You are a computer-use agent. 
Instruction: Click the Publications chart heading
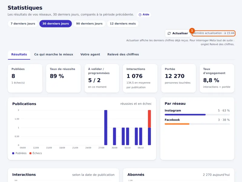tap(24, 104)
